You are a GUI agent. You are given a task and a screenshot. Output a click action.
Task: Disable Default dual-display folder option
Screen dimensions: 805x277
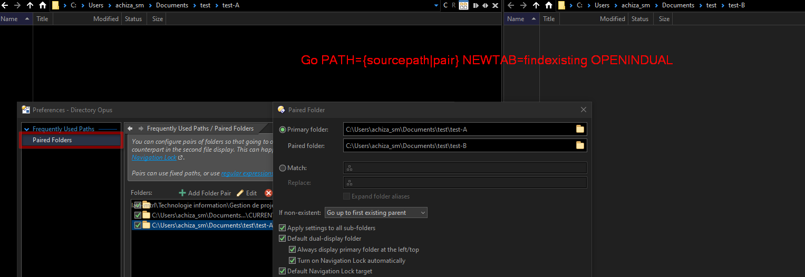pyautogui.click(x=283, y=239)
